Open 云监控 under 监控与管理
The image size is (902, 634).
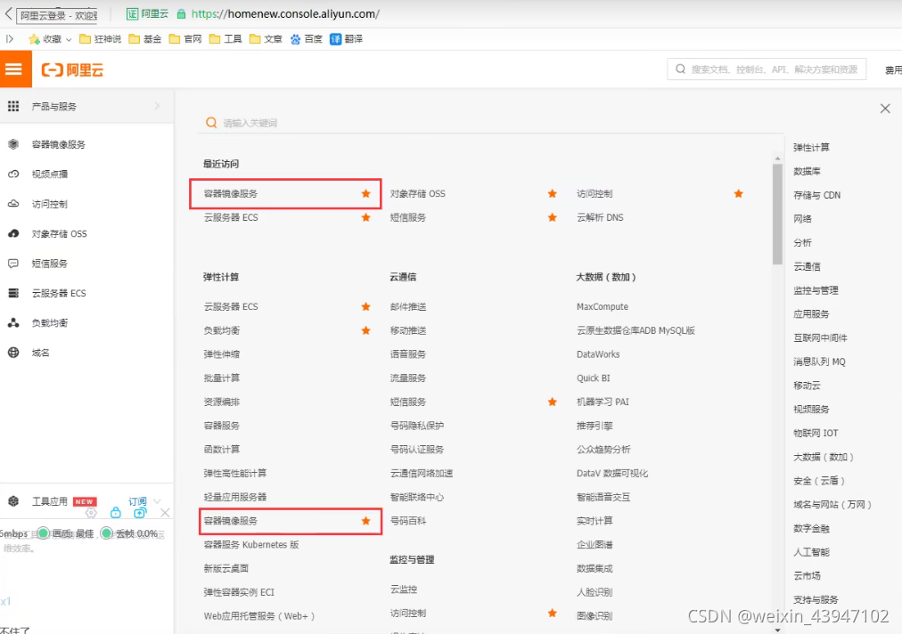tap(404, 589)
